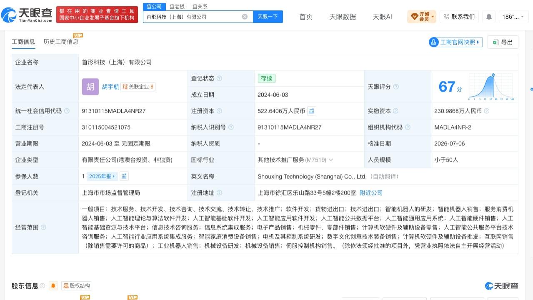533x300 pixels.
Task: Click the help icon after 230.9868万人民币
Action: click(x=486, y=111)
